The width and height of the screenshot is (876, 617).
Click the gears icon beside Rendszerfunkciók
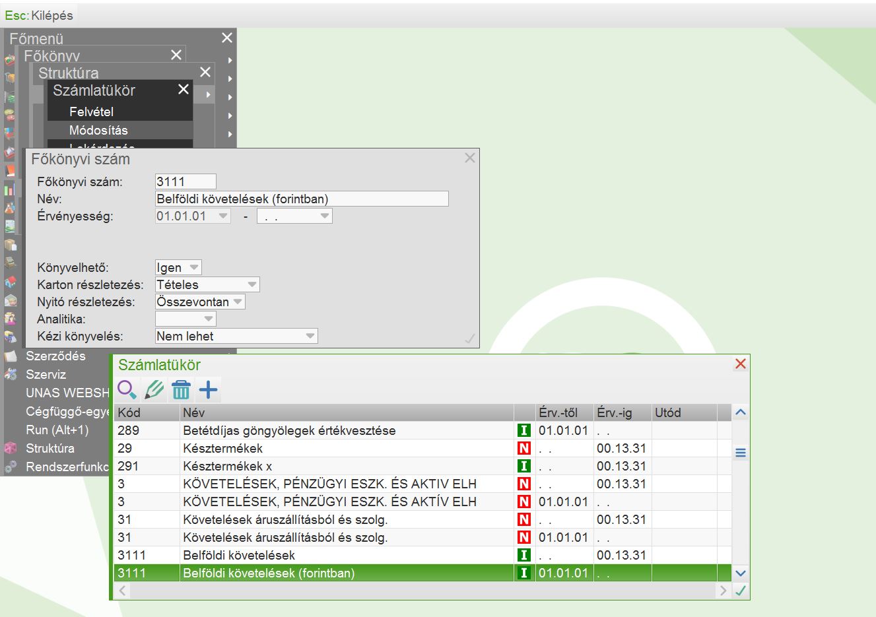point(11,467)
